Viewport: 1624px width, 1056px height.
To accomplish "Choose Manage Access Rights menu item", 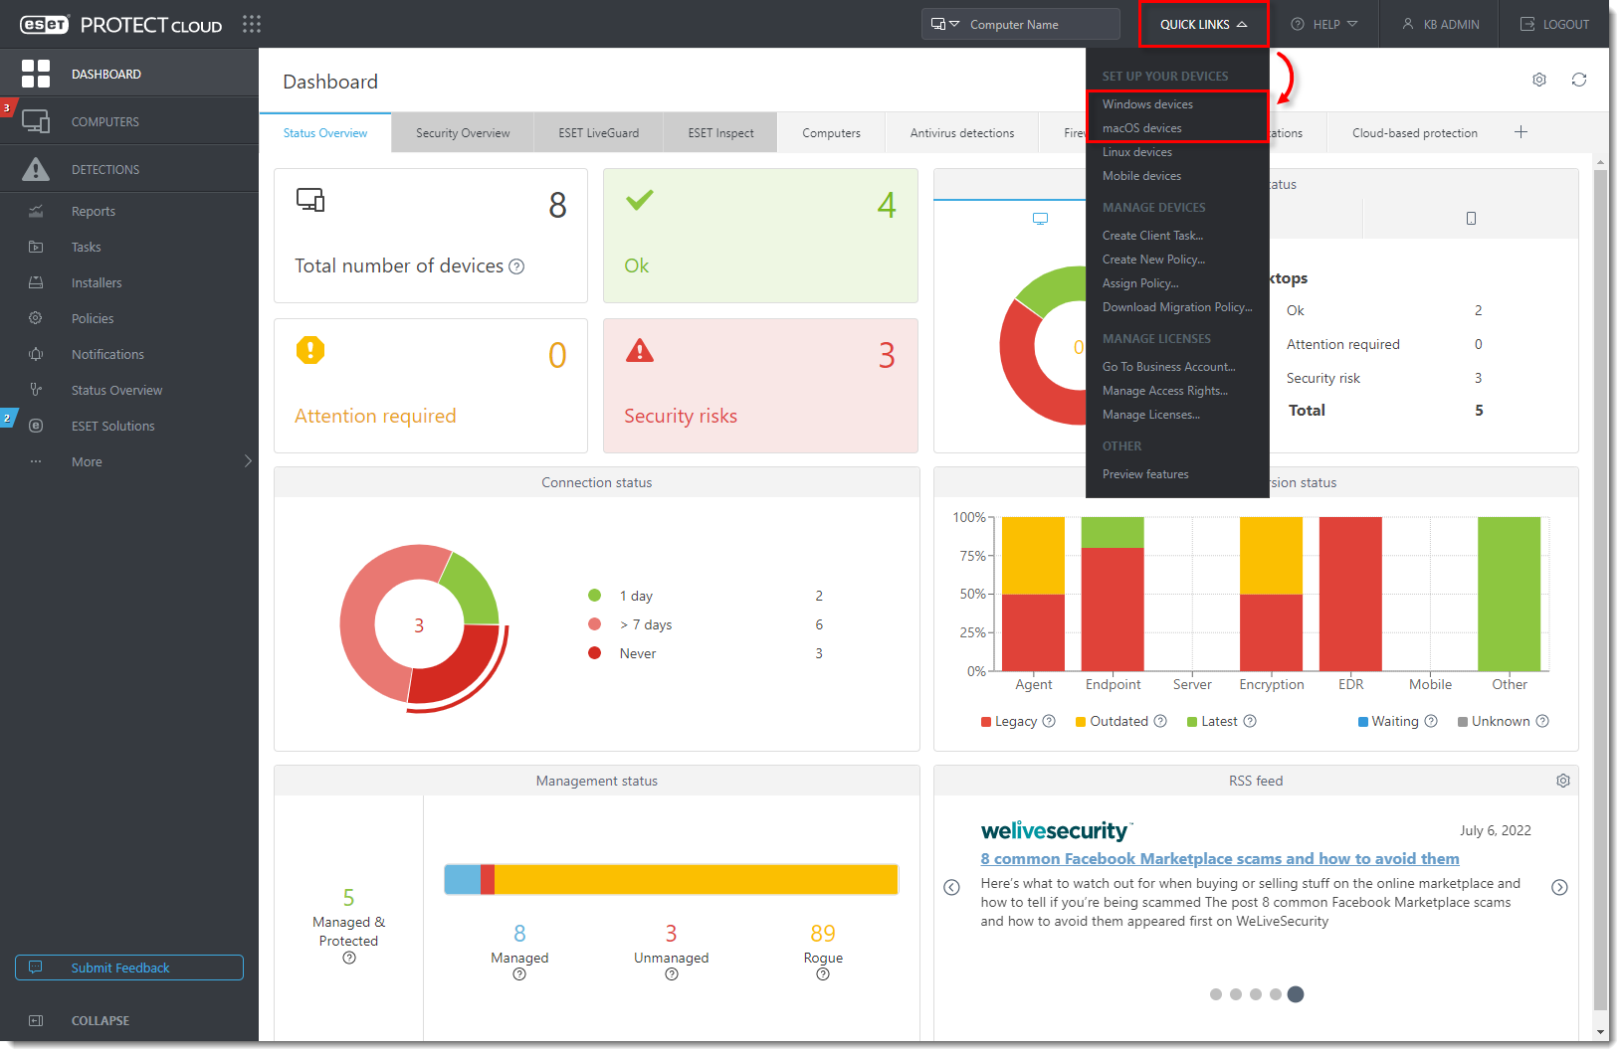I will (1165, 391).
